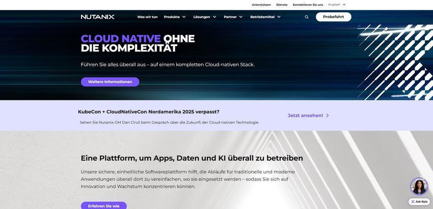Open the Dienste link
This screenshot has height=209, width=433.
point(282,5)
